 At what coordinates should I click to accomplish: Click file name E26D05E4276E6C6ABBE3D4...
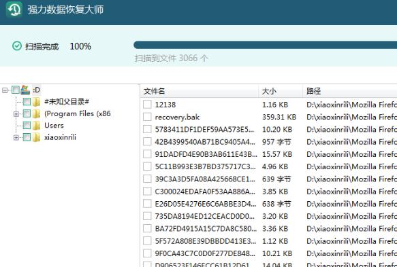tap(206, 204)
